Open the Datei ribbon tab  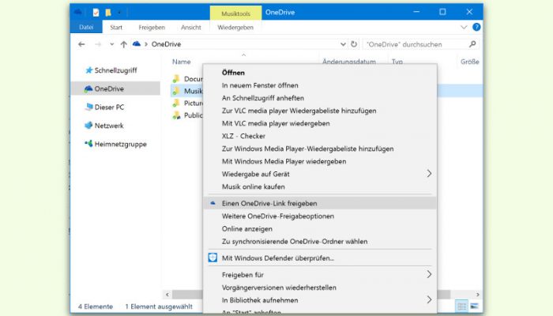[86, 27]
